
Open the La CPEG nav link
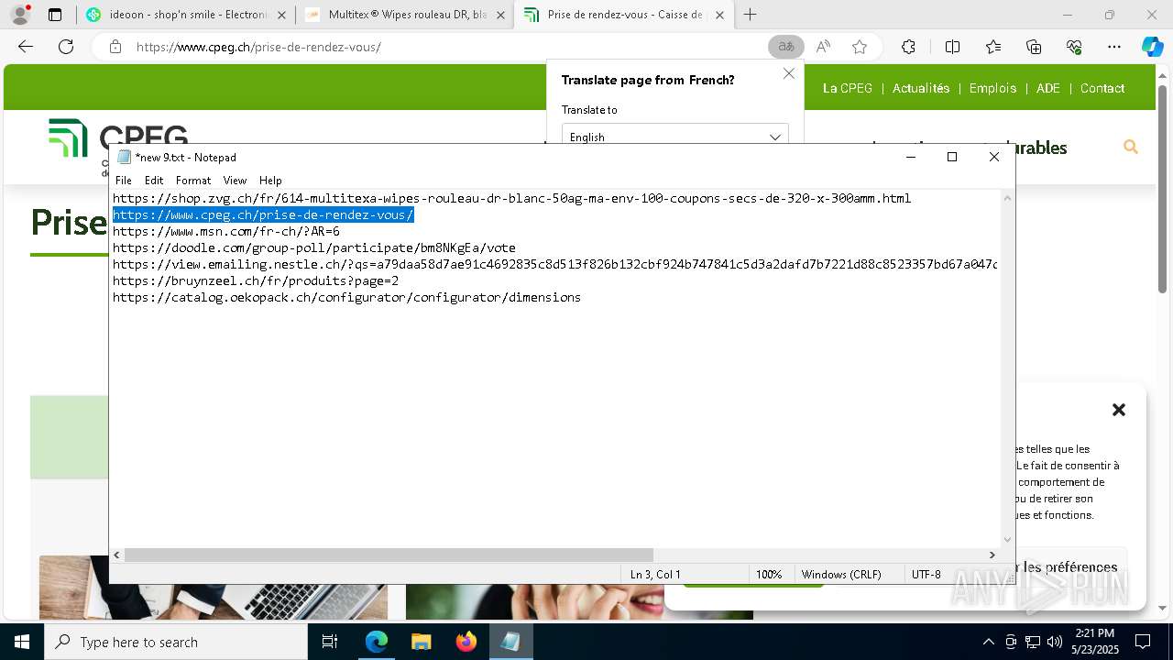848,88
